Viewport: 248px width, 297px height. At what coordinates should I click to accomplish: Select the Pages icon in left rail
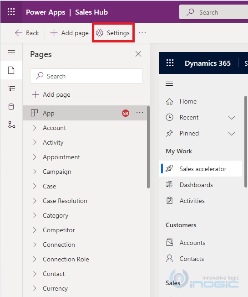point(11,70)
